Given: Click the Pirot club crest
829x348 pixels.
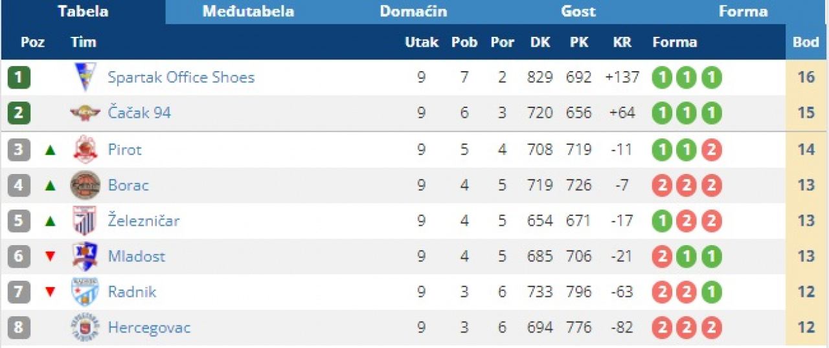Looking at the screenshot, I should 85,149.
